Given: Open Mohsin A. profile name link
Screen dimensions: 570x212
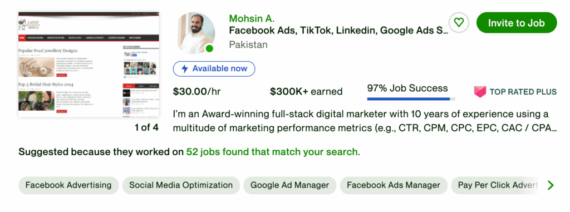Looking at the screenshot, I should [252, 18].
